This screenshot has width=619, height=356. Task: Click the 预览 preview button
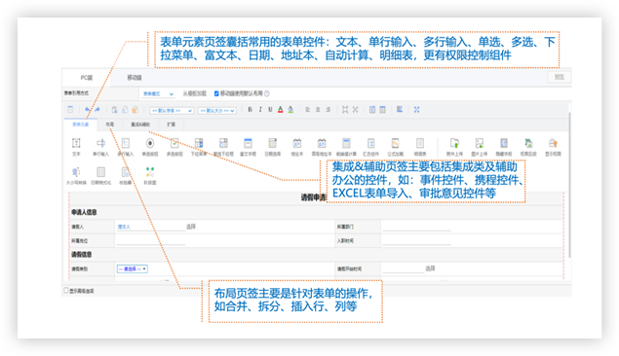tap(560, 77)
